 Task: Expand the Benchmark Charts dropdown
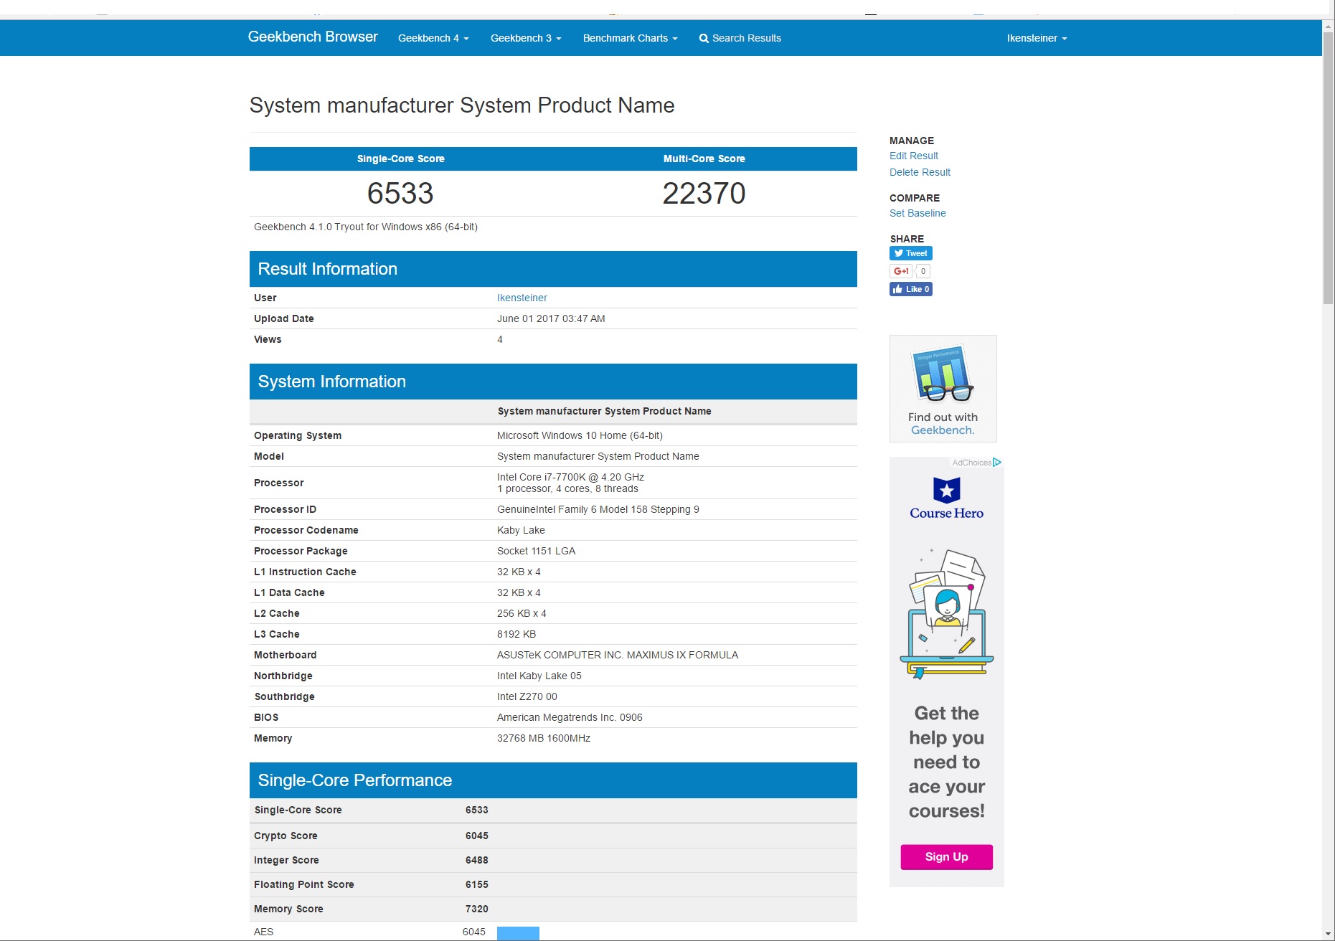coord(630,38)
